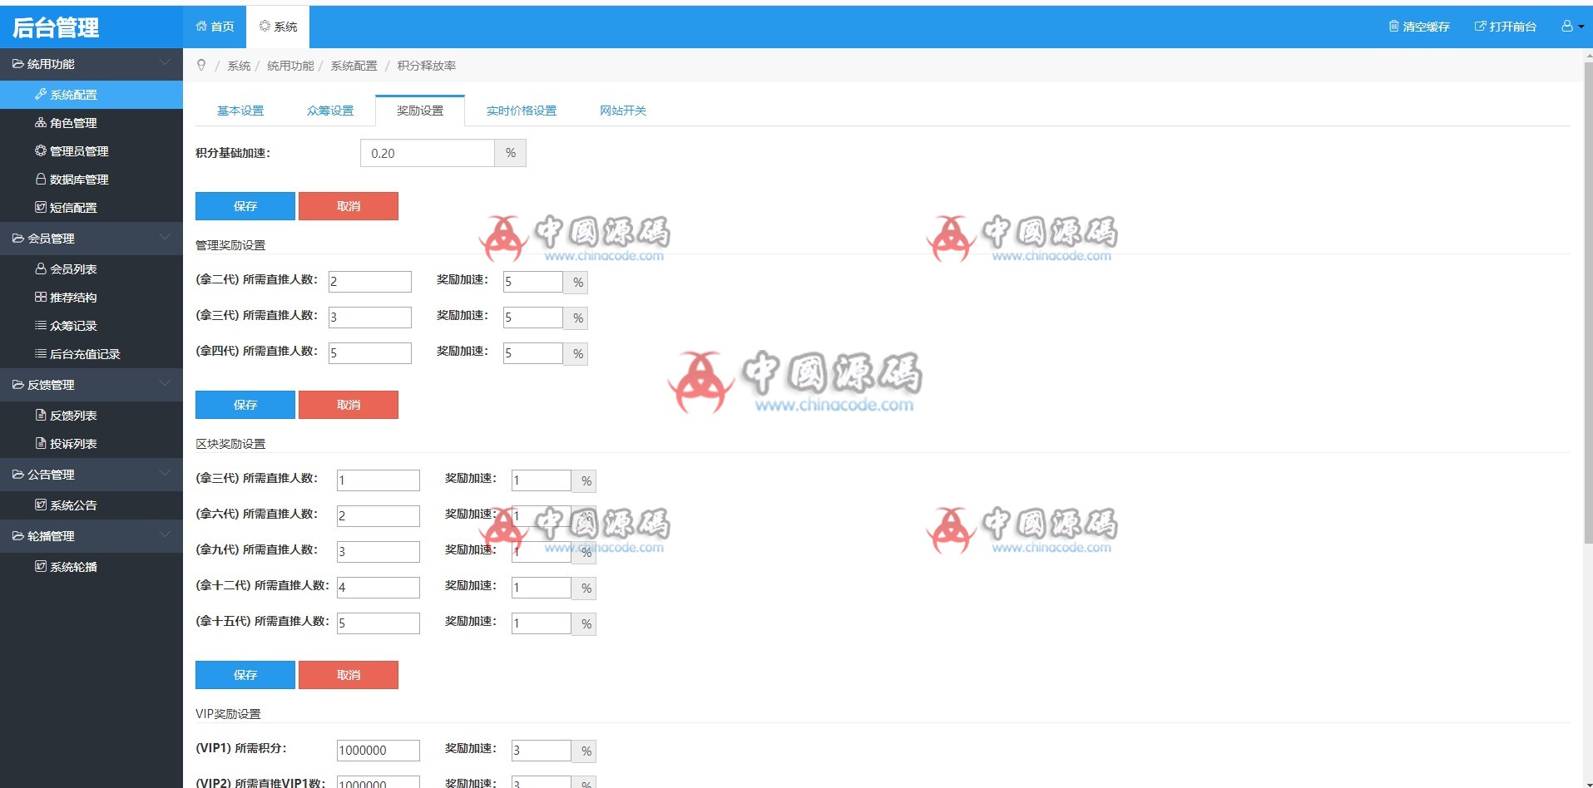
Task: Click the 清空缓存 trash icon
Action: coord(1393,27)
